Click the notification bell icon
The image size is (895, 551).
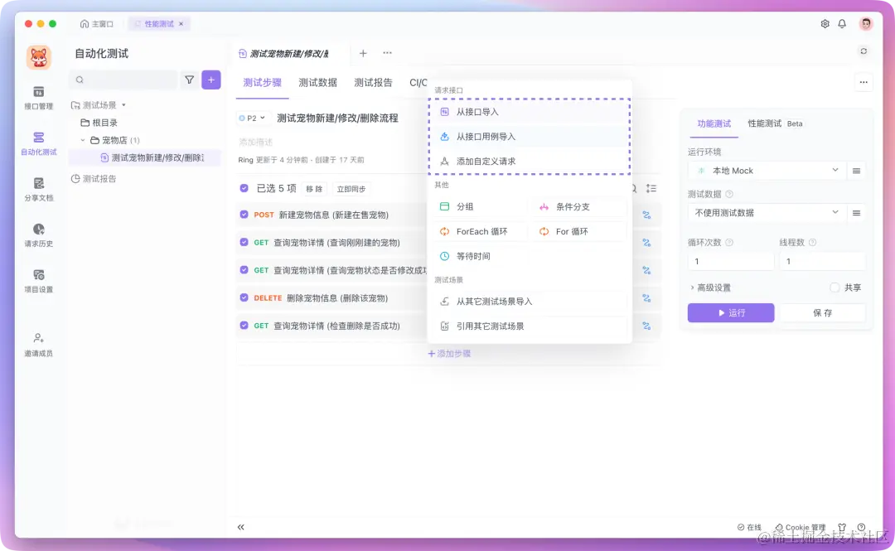[842, 24]
